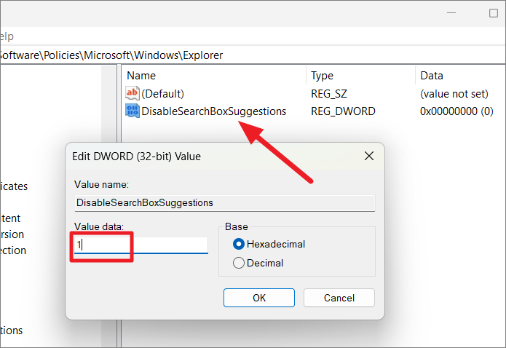Click the REG_DWORD type cell

pyautogui.click(x=343, y=111)
